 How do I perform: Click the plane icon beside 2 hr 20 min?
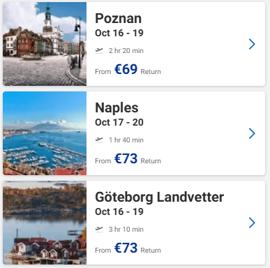tap(99, 50)
